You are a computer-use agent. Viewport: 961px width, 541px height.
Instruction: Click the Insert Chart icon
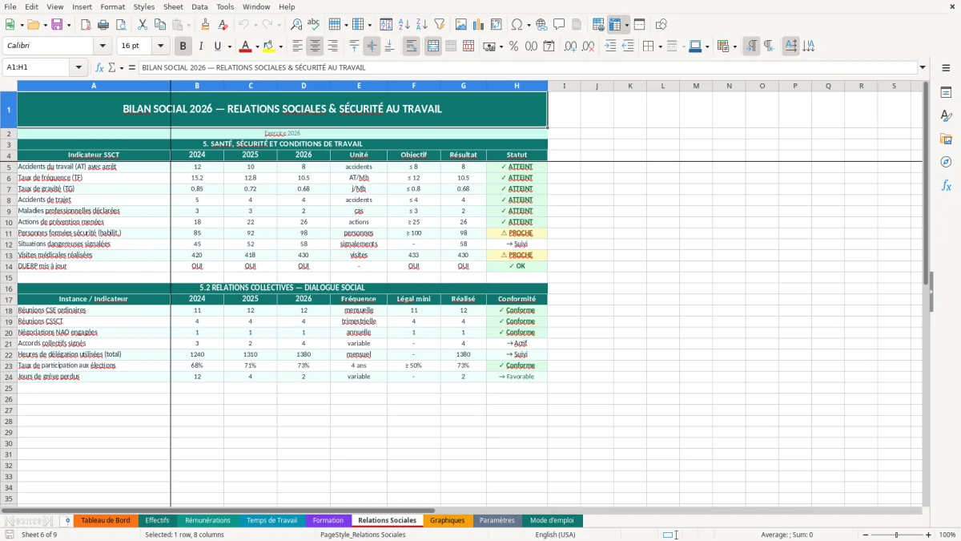click(479, 25)
